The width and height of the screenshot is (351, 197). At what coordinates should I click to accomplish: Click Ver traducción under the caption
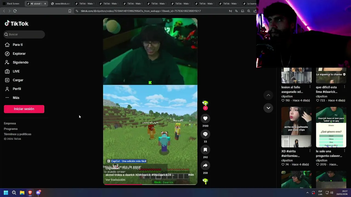click(115, 180)
